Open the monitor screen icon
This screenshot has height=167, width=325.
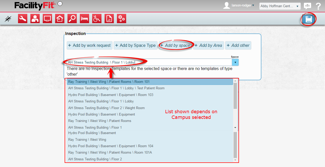tap(47, 19)
